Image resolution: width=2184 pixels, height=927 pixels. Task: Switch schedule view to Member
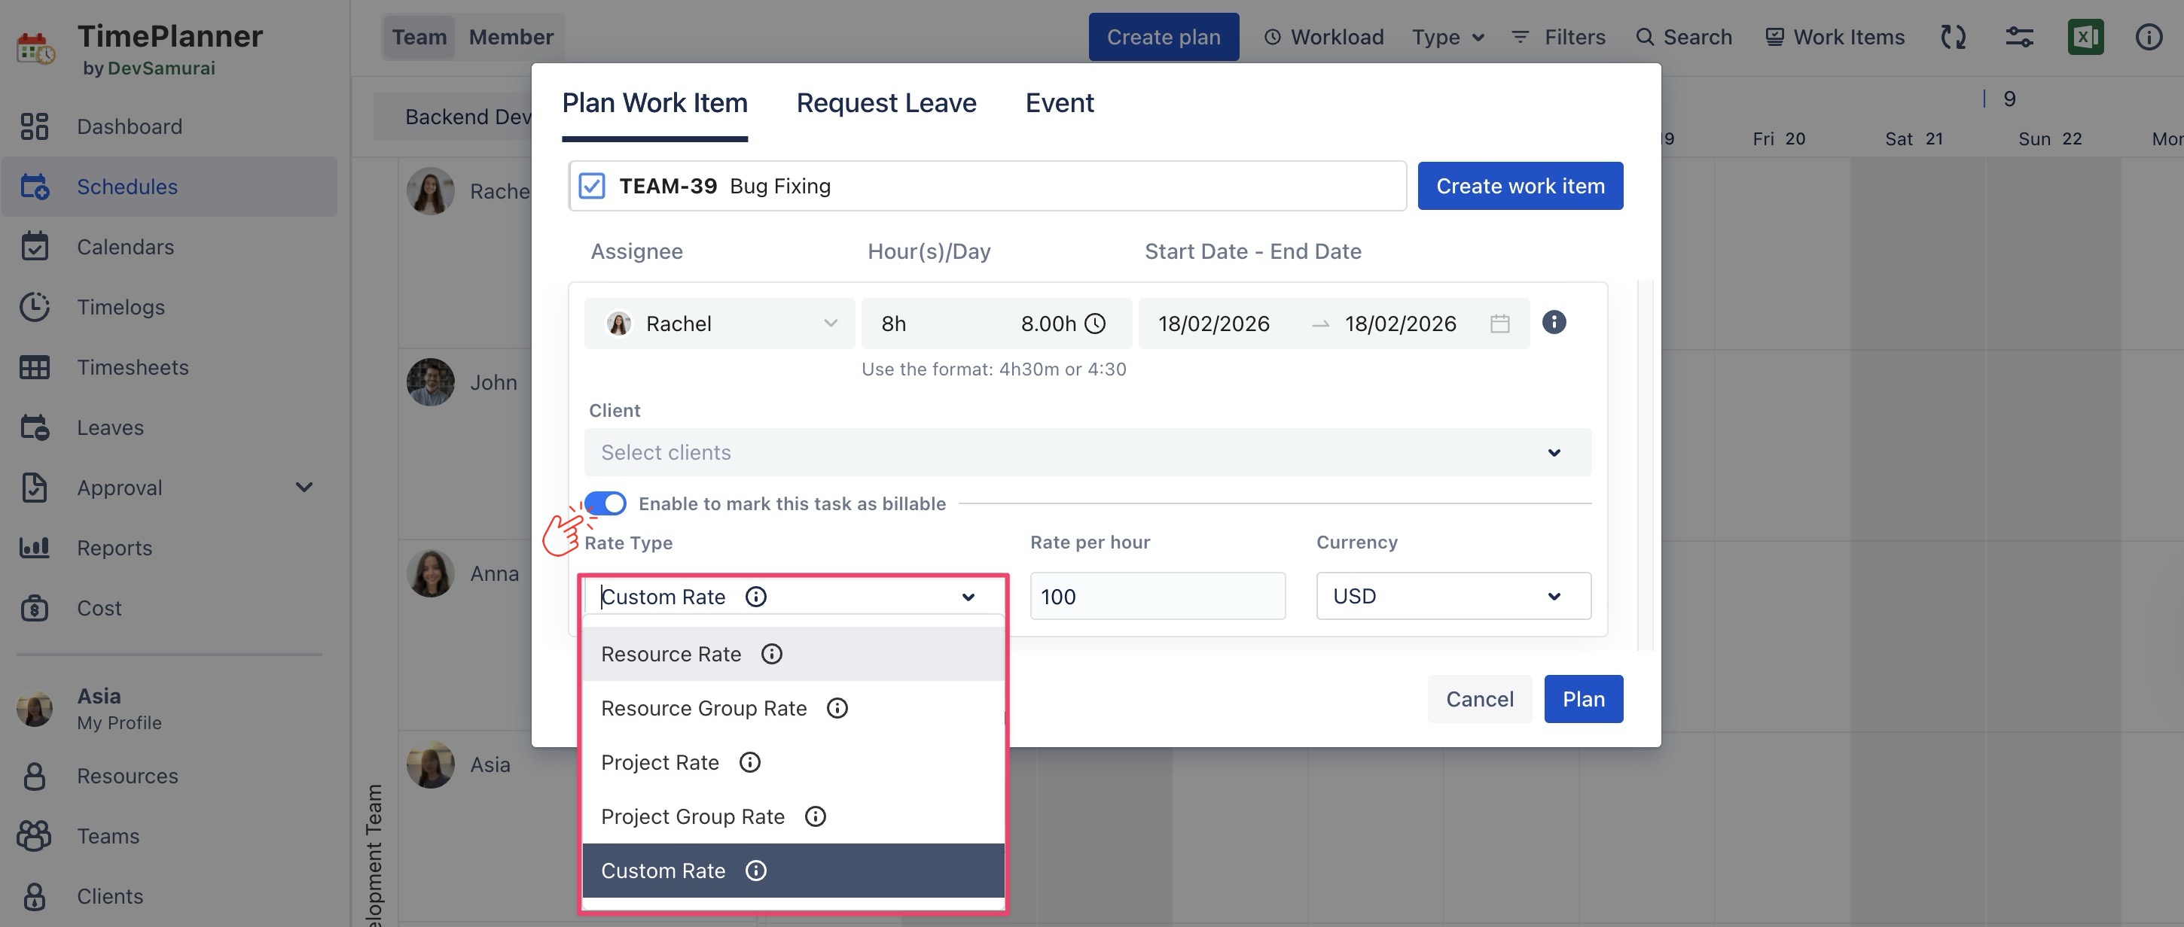click(x=511, y=36)
